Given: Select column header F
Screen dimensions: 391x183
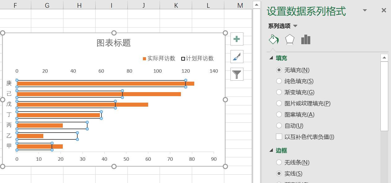Looking at the screenshot, I should [15, 5].
